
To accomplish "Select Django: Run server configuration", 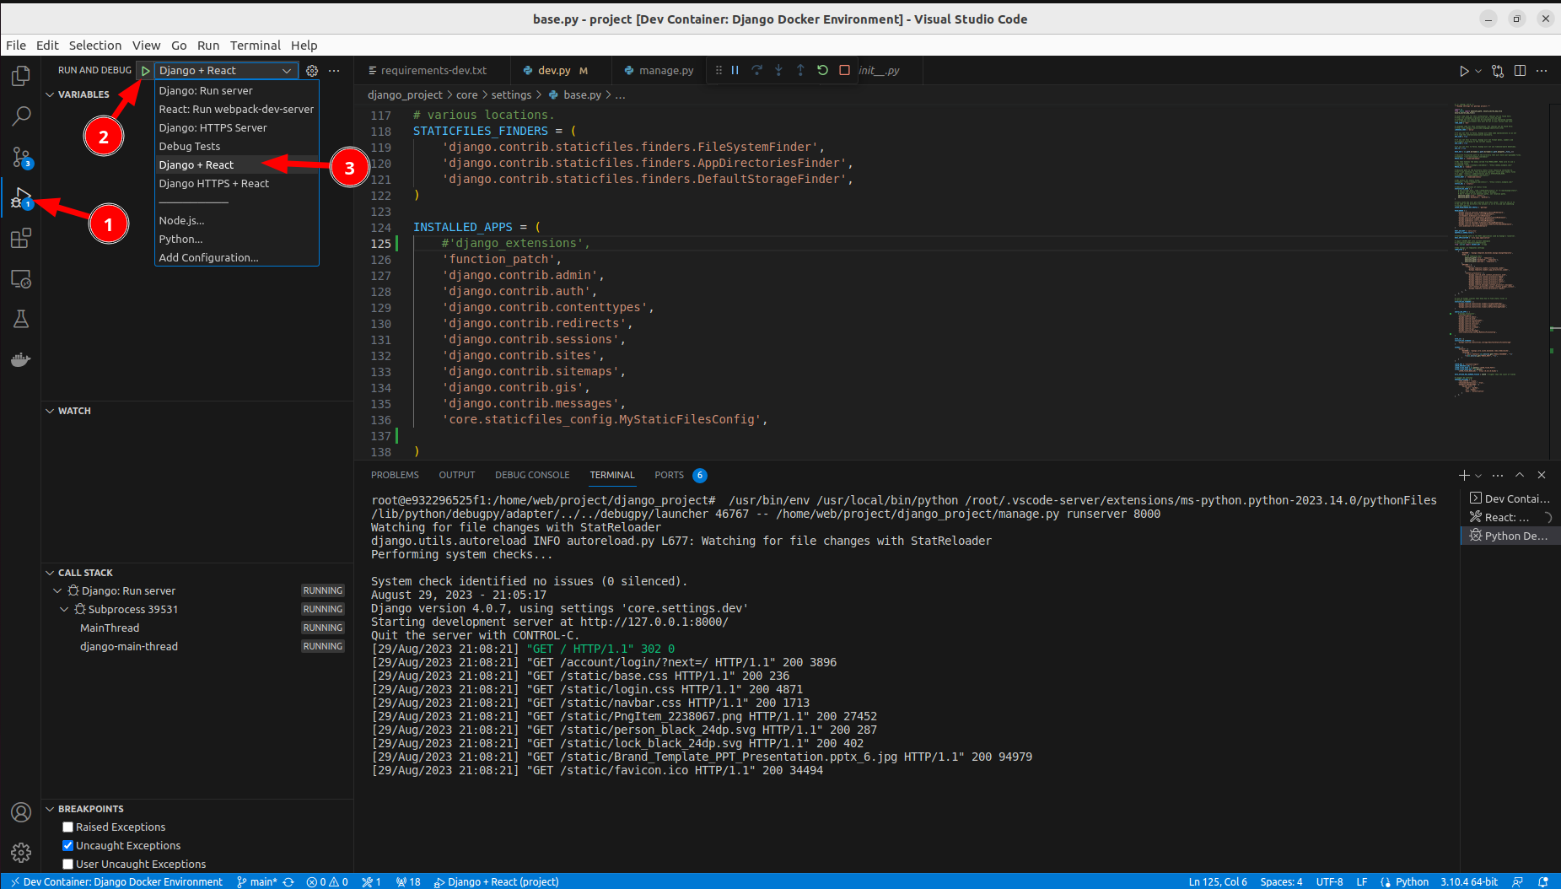I will click(237, 90).
